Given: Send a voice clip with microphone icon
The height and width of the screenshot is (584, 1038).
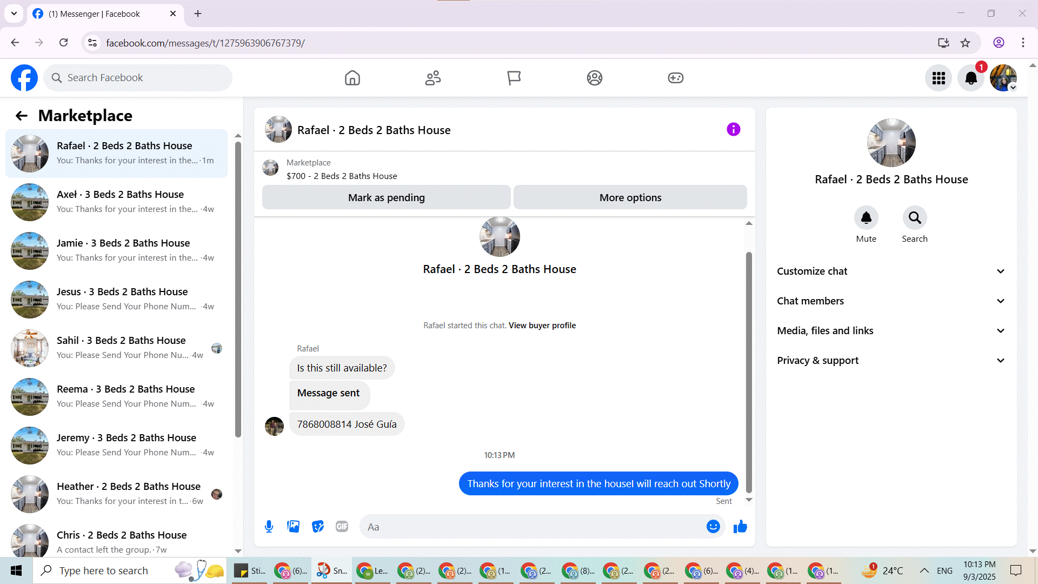Looking at the screenshot, I should (269, 527).
